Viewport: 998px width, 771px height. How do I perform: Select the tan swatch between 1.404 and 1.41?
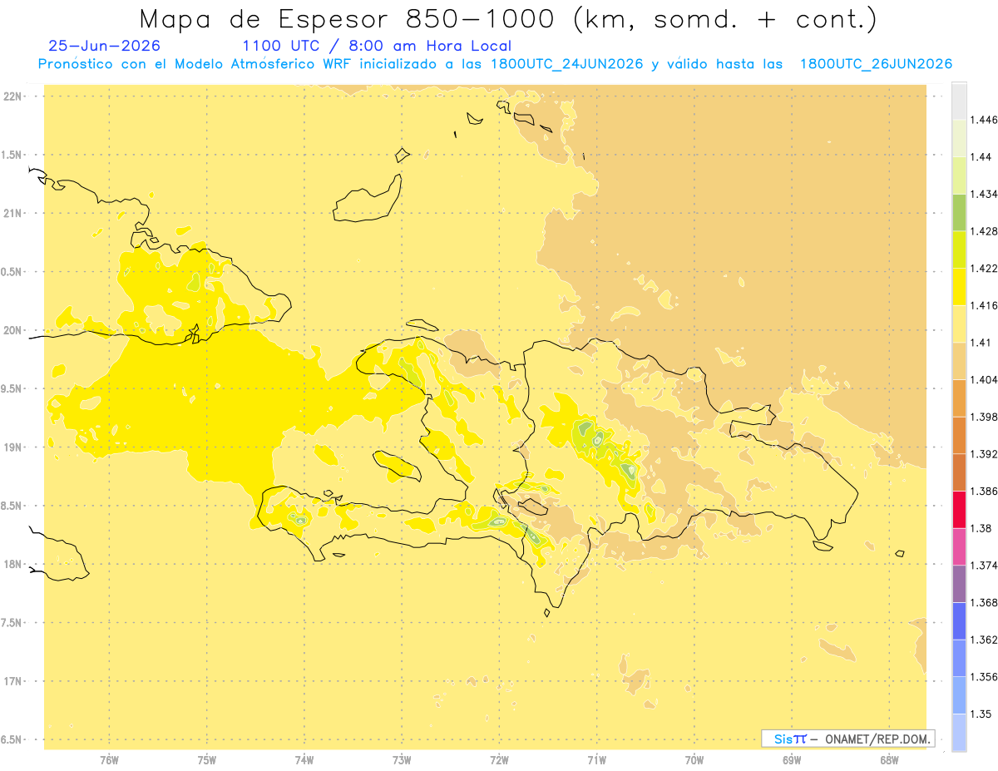(959, 361)
